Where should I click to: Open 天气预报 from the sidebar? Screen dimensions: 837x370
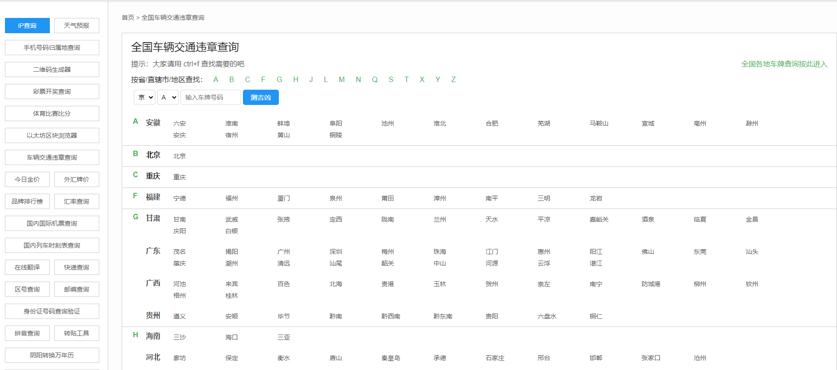point(76,26)
